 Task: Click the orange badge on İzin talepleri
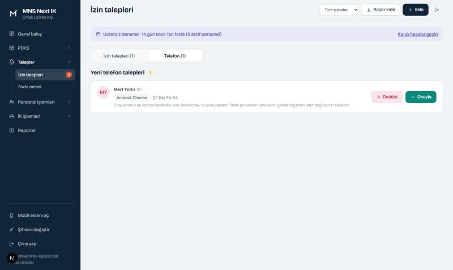69,75
